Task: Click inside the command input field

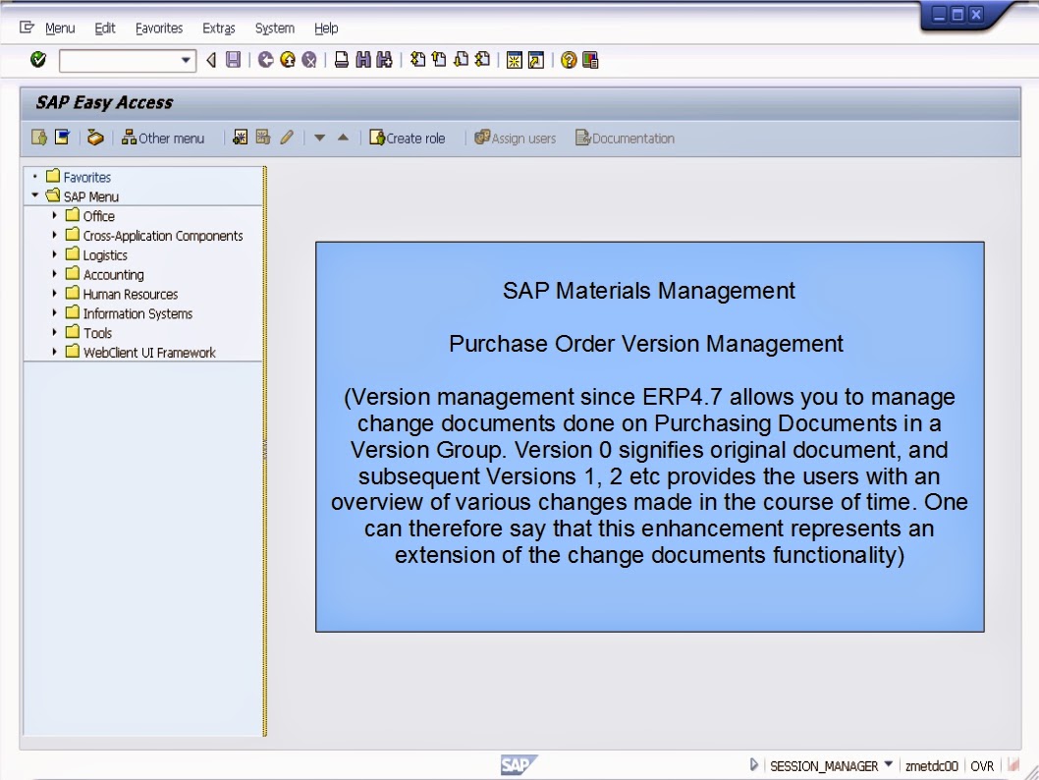Action: pyautogui.click(x=120, y=60)
